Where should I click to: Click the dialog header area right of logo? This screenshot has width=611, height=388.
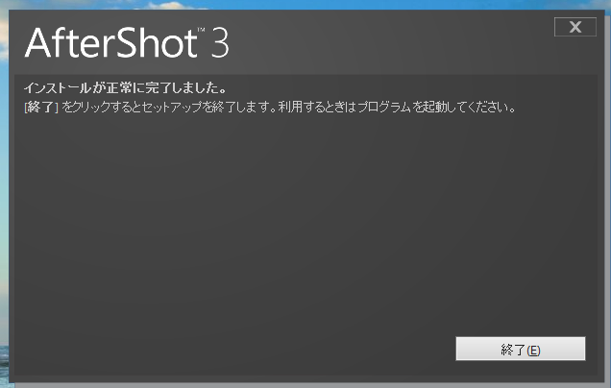(x=390, y=43)
